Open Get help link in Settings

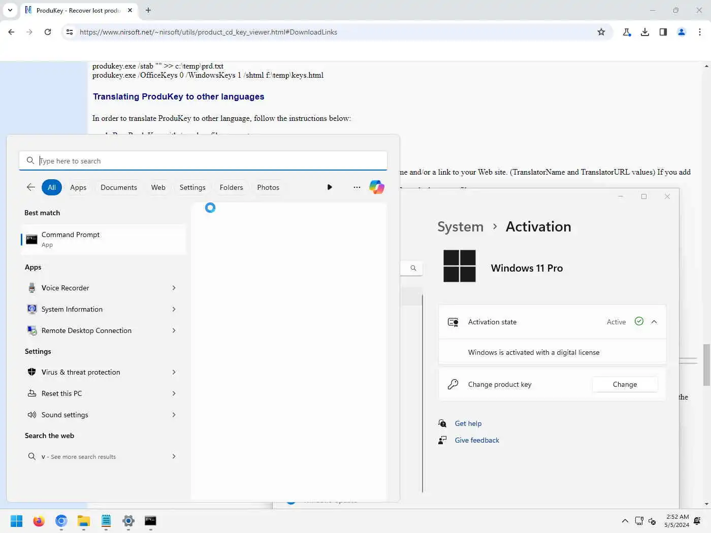(468, 423)
